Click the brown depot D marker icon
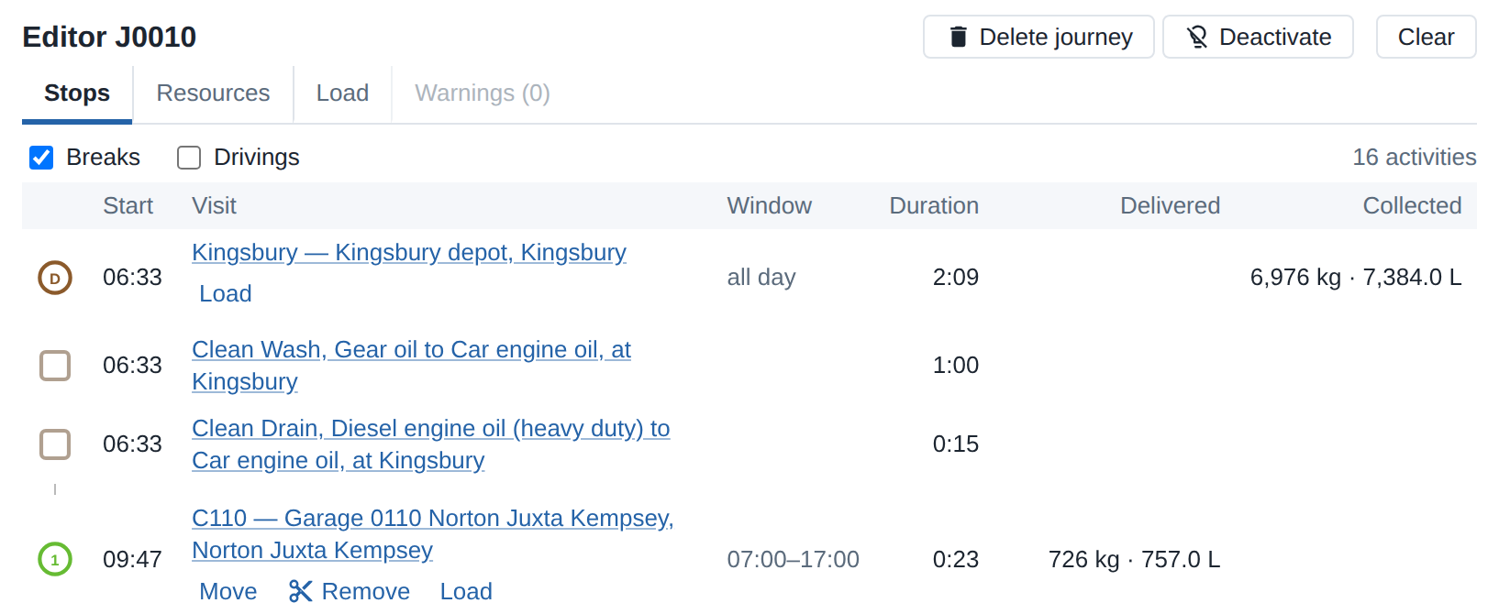1499x614 pixels. point(55,278)
